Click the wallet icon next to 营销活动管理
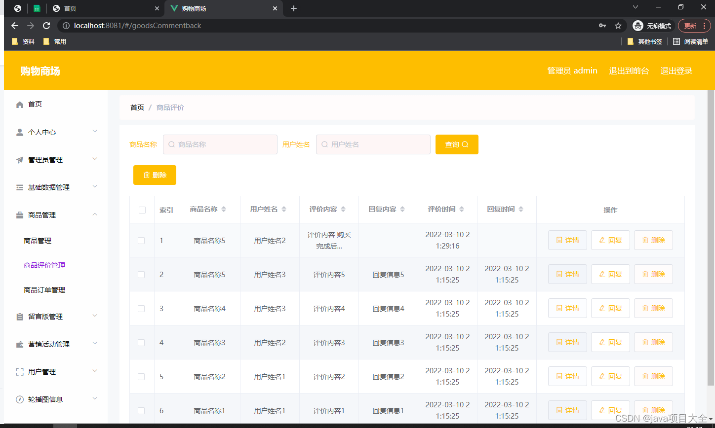 [x=20, y=344]
